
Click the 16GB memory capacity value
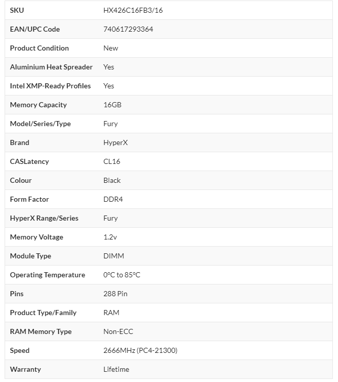coord(112,105)
